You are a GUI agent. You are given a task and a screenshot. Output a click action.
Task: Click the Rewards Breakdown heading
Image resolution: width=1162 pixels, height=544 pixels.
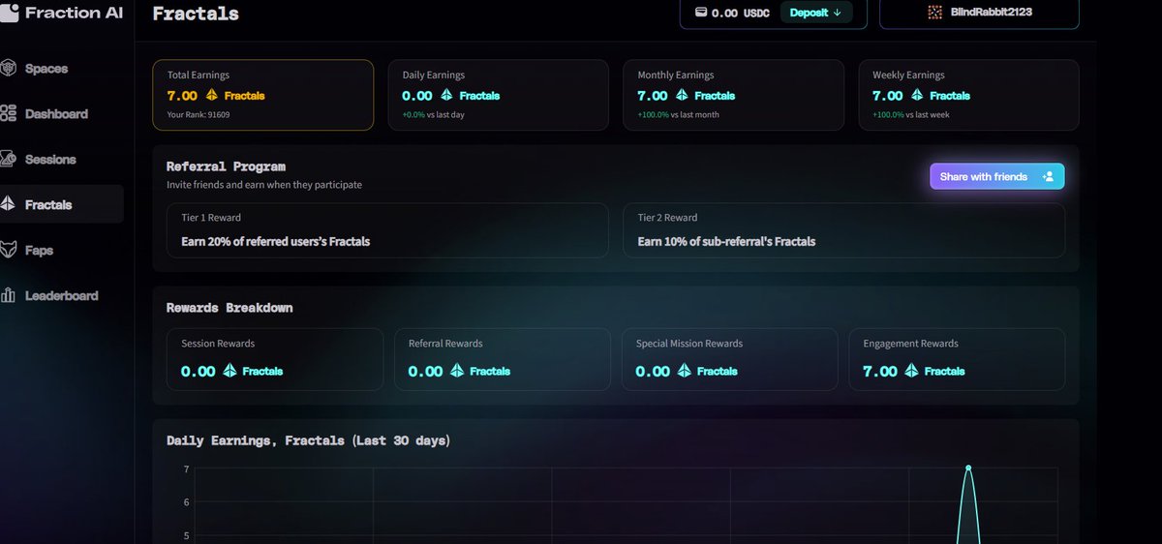229,308
